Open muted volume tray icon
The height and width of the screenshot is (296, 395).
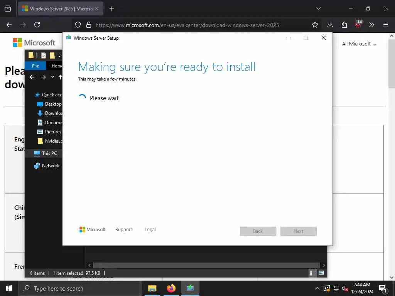click(x=345, y=288)
